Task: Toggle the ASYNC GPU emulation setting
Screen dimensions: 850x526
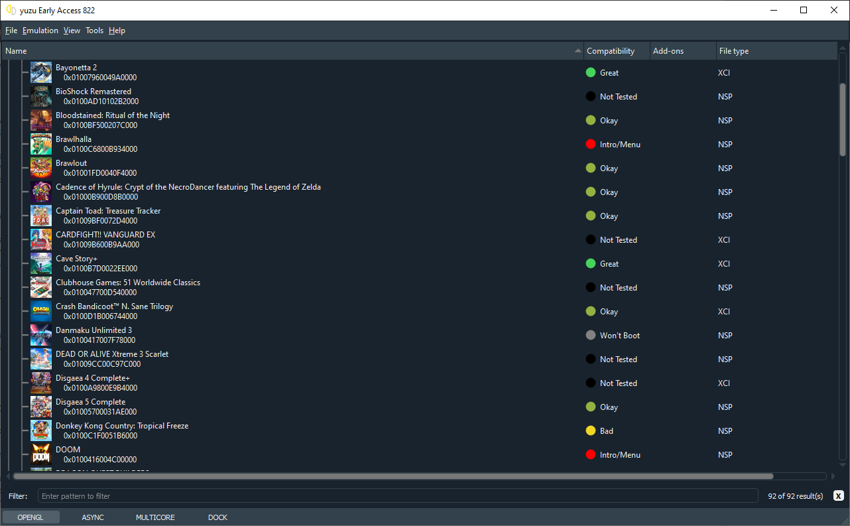Action: pyautogui.click(x=93, y=517)
